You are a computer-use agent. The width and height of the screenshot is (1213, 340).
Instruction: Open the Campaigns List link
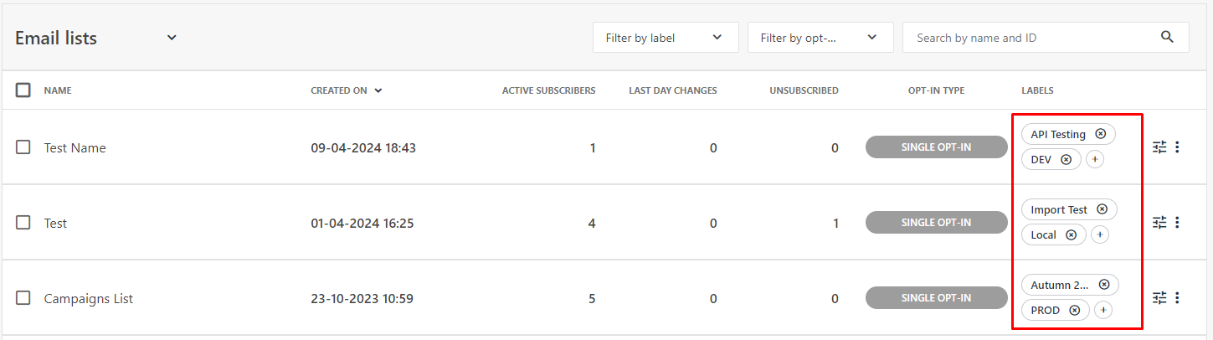[89, 299]
